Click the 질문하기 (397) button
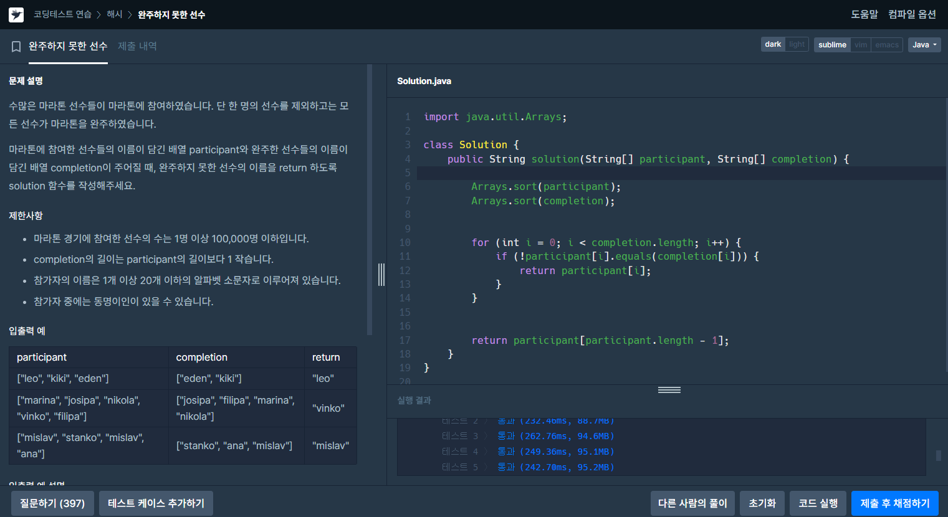 point(52,503)
